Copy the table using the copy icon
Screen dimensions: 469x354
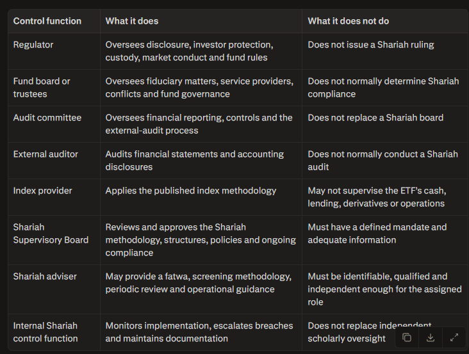(407, 337)
